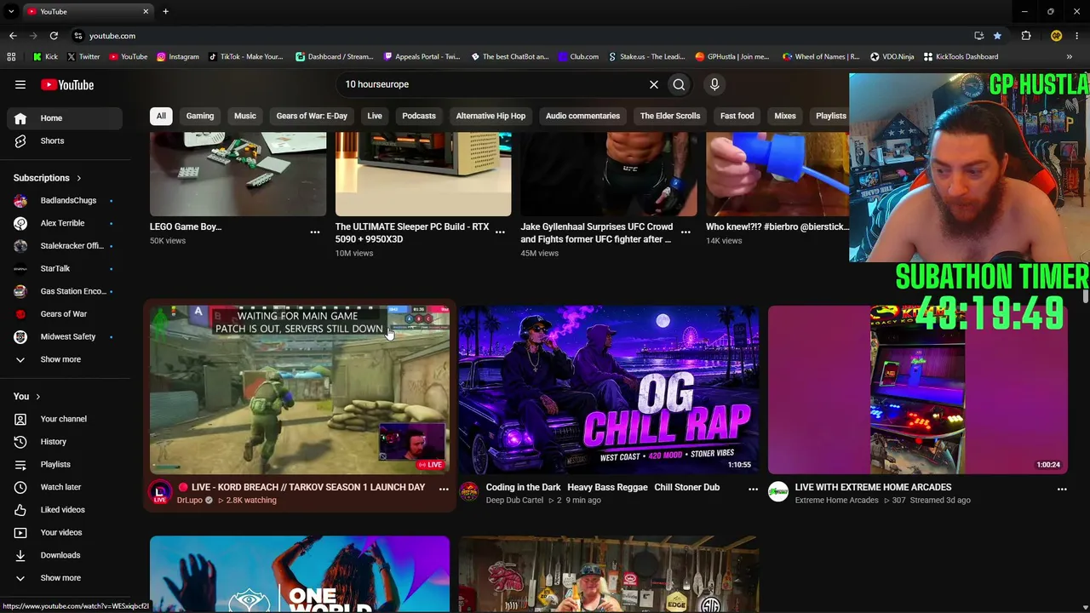Viewport: 1090px width, 613px height.
Task: Open the DrLupo channel avatar
Action: (x=160, y=492)
